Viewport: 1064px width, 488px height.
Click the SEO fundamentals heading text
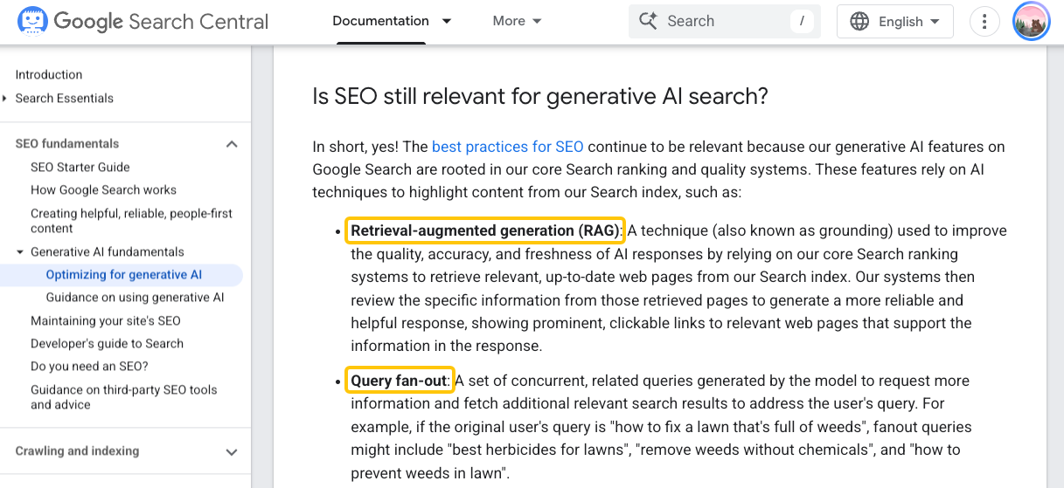coord(67,144)
